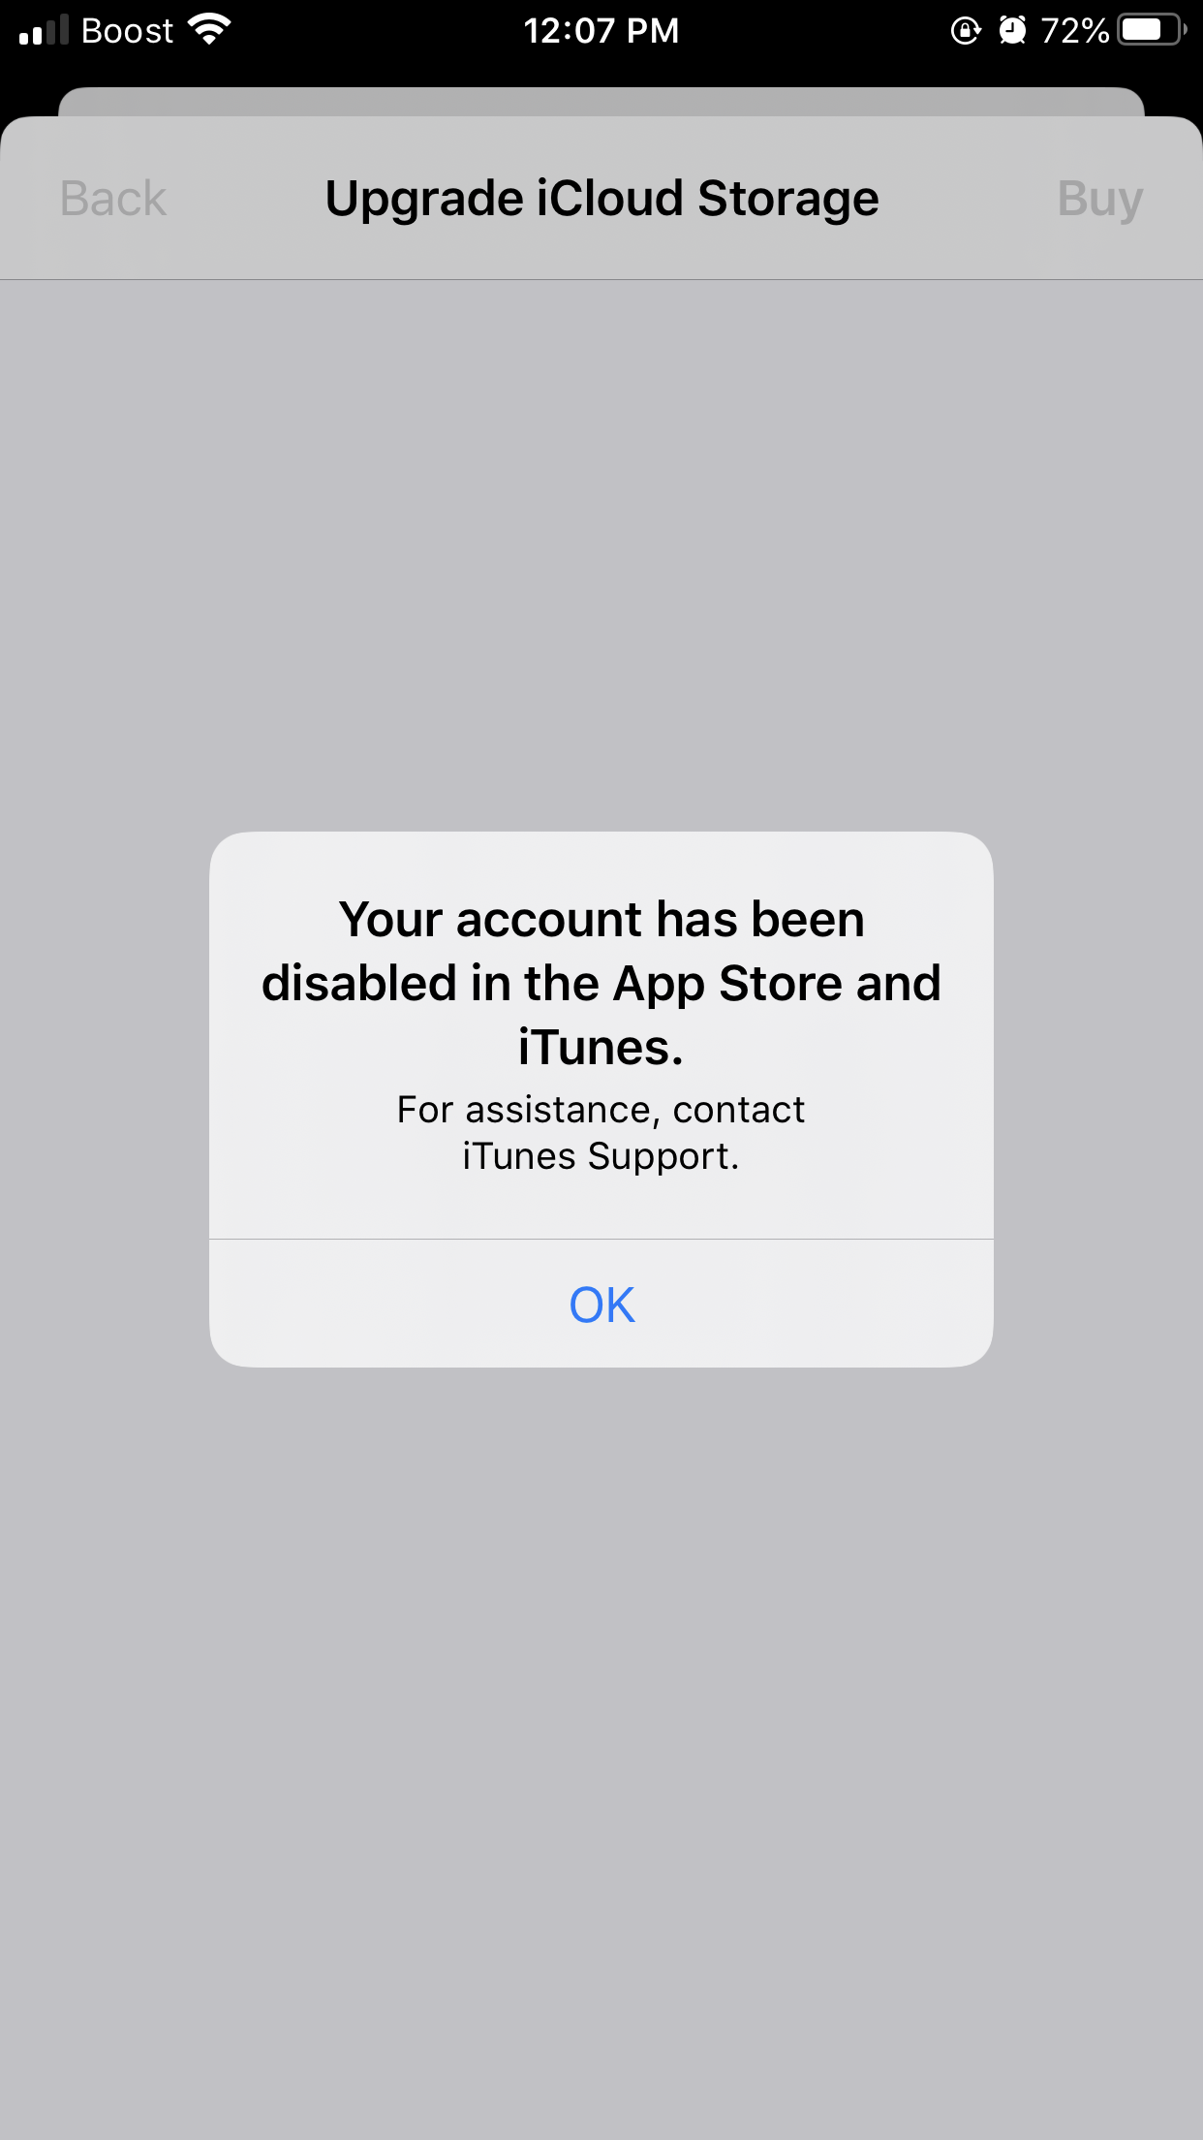Tap the Boost carrier label
This screenshot has width=1203, height=2140.
click(x=127, y=31)
